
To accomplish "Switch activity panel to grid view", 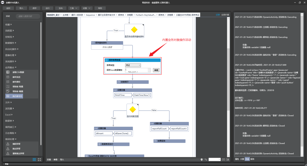I will point(39,159).
